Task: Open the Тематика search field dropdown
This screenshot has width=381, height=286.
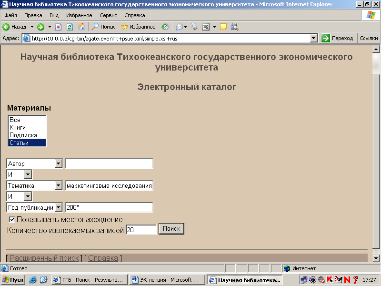Action: click(58, 185)
